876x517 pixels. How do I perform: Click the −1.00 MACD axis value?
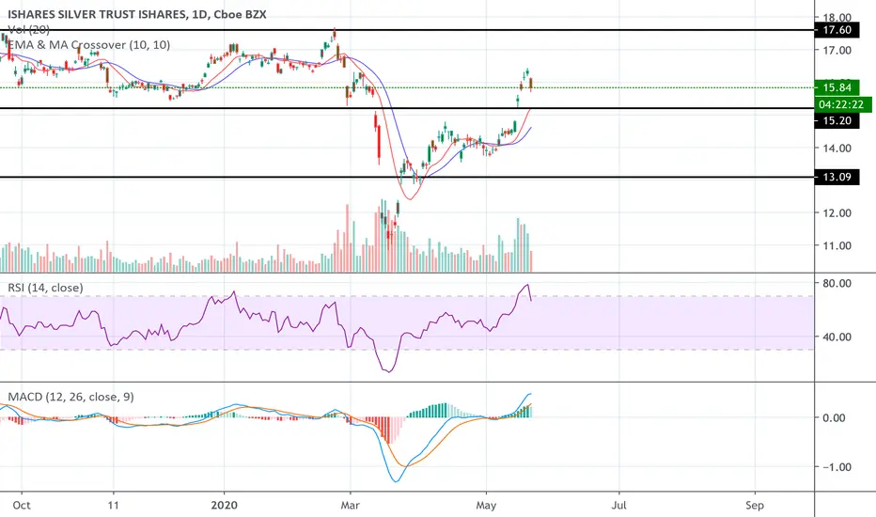pos(837,467)
